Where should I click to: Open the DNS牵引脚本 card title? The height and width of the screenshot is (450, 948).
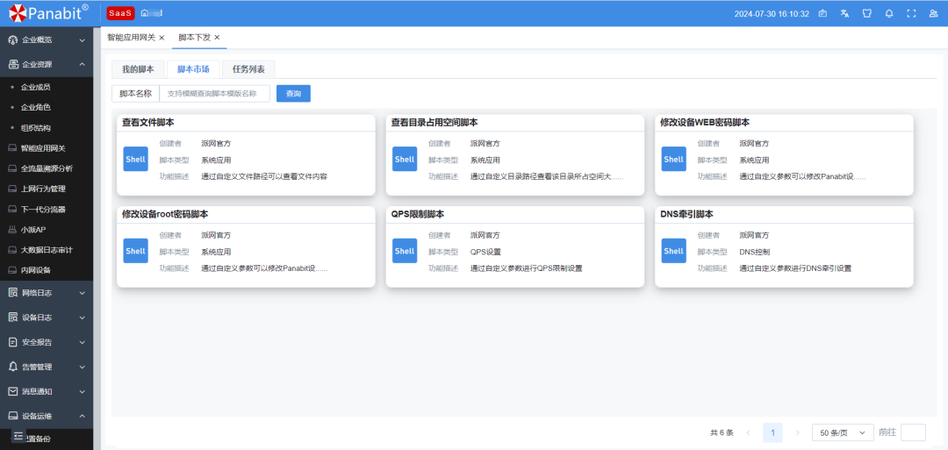click(x=686, y=214)
